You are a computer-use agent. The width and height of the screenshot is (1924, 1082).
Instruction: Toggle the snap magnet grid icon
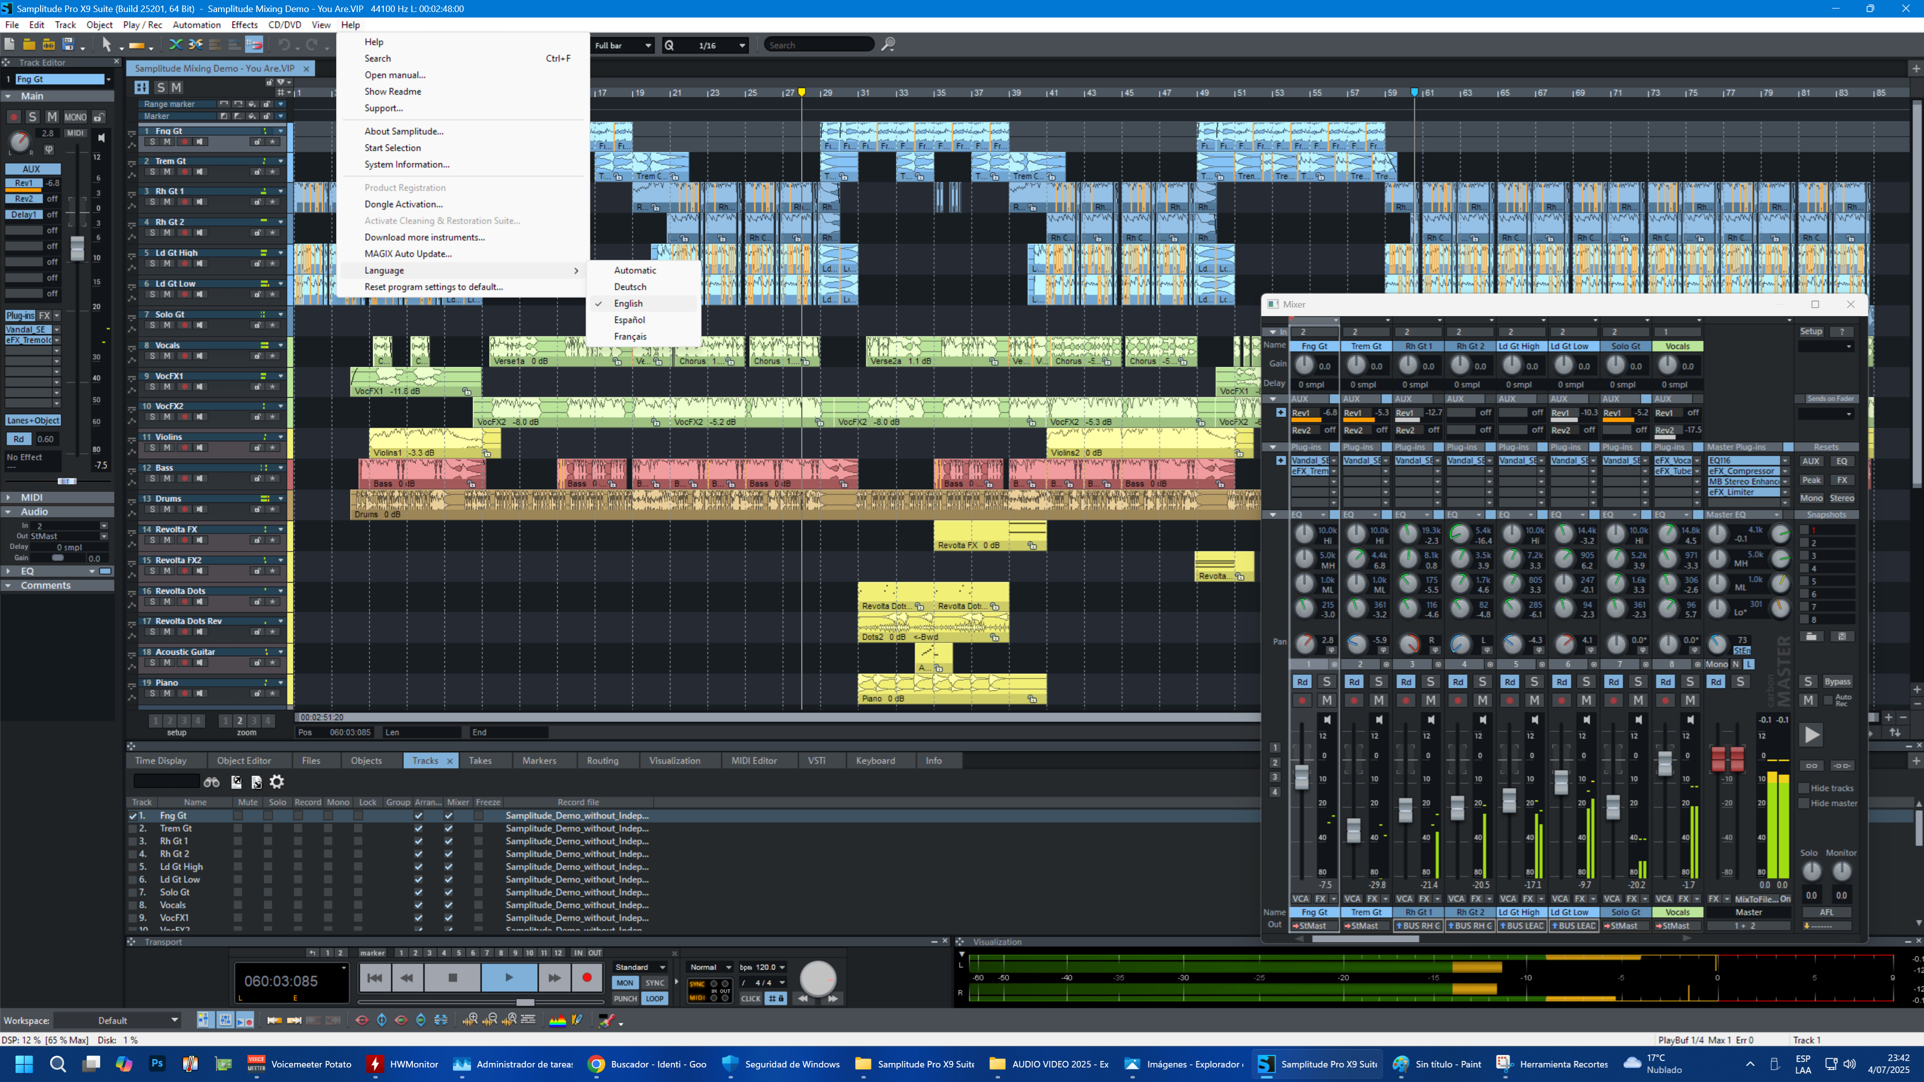(254, 45)
